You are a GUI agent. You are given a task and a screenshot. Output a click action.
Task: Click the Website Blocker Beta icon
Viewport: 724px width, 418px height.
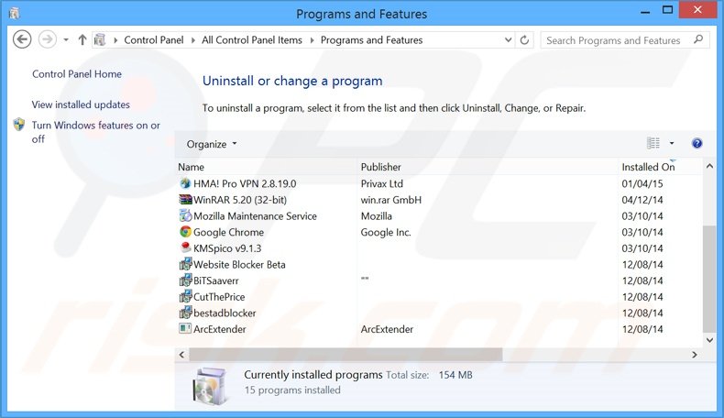click(185, 264)
